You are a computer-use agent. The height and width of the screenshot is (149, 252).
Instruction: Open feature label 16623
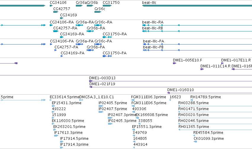[175, 97]
